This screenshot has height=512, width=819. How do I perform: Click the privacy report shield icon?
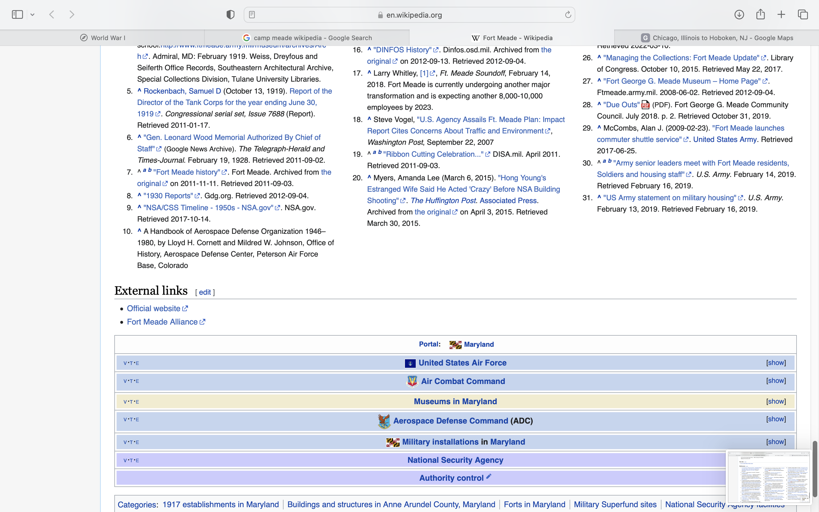(230, 15)
